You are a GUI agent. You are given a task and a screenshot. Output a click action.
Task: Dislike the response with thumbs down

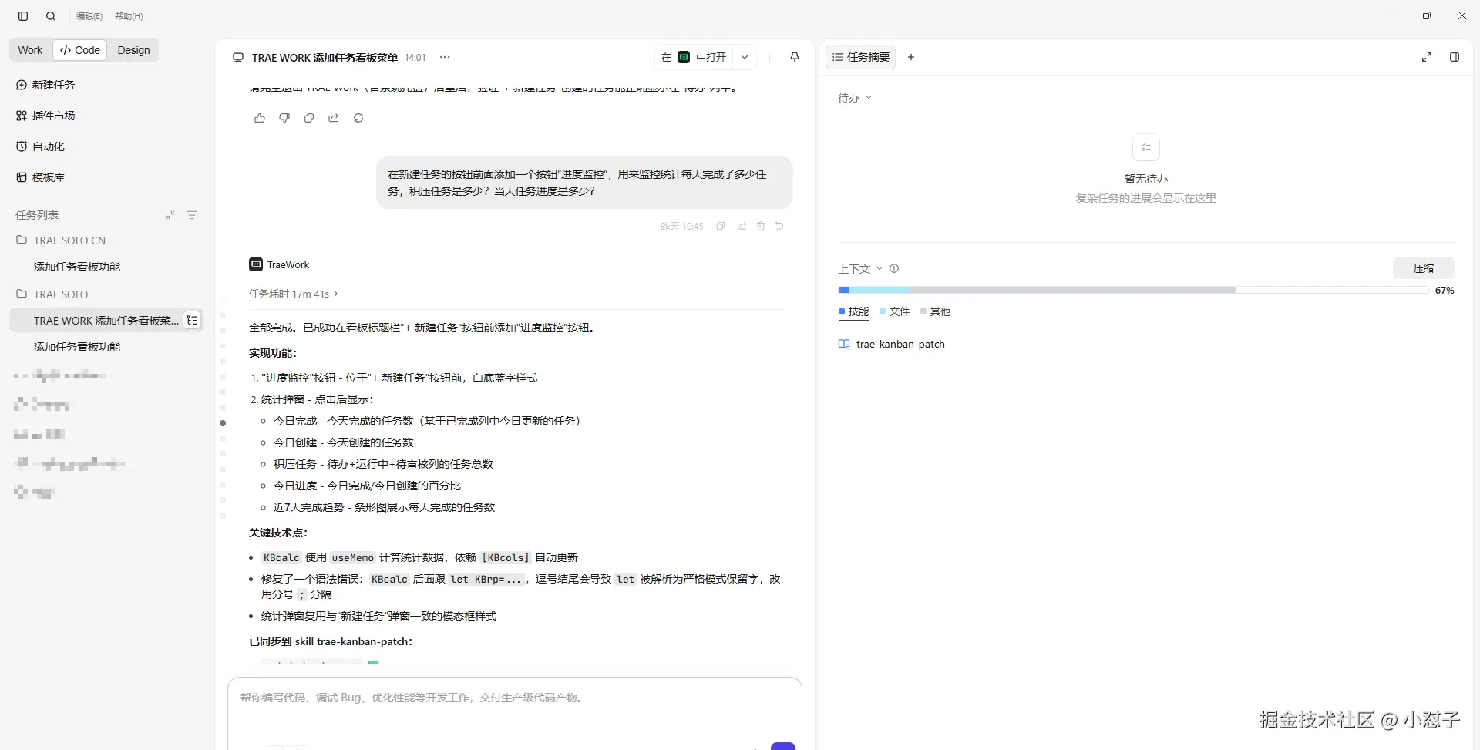[x=284, y=118]
